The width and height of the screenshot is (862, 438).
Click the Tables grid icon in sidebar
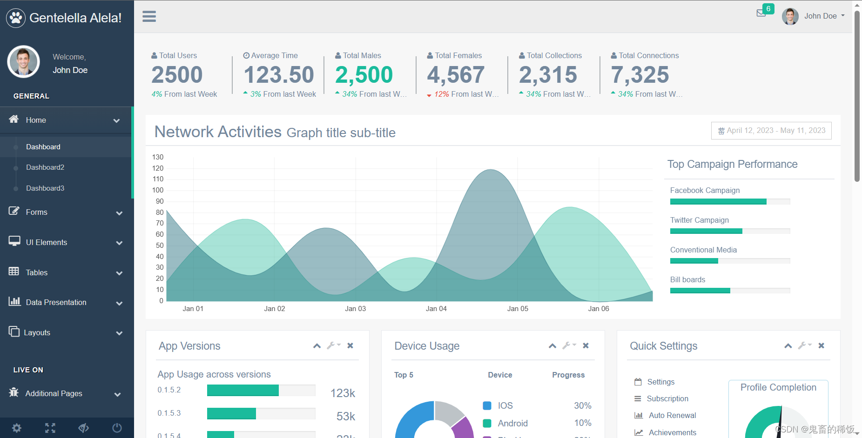[14, 271]
